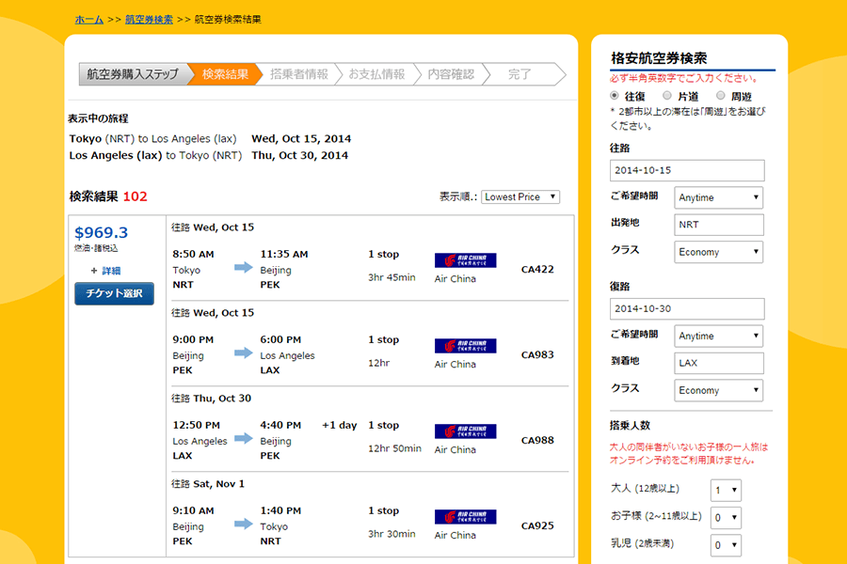Click the 航空券購入ステップ step label
The height and width of the screenshot is (564, 847).
[x=133, y=74]
